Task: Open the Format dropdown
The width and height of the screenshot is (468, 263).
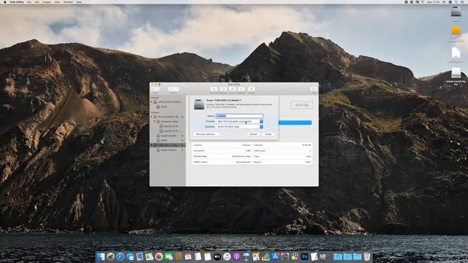Action: point(240,121)
